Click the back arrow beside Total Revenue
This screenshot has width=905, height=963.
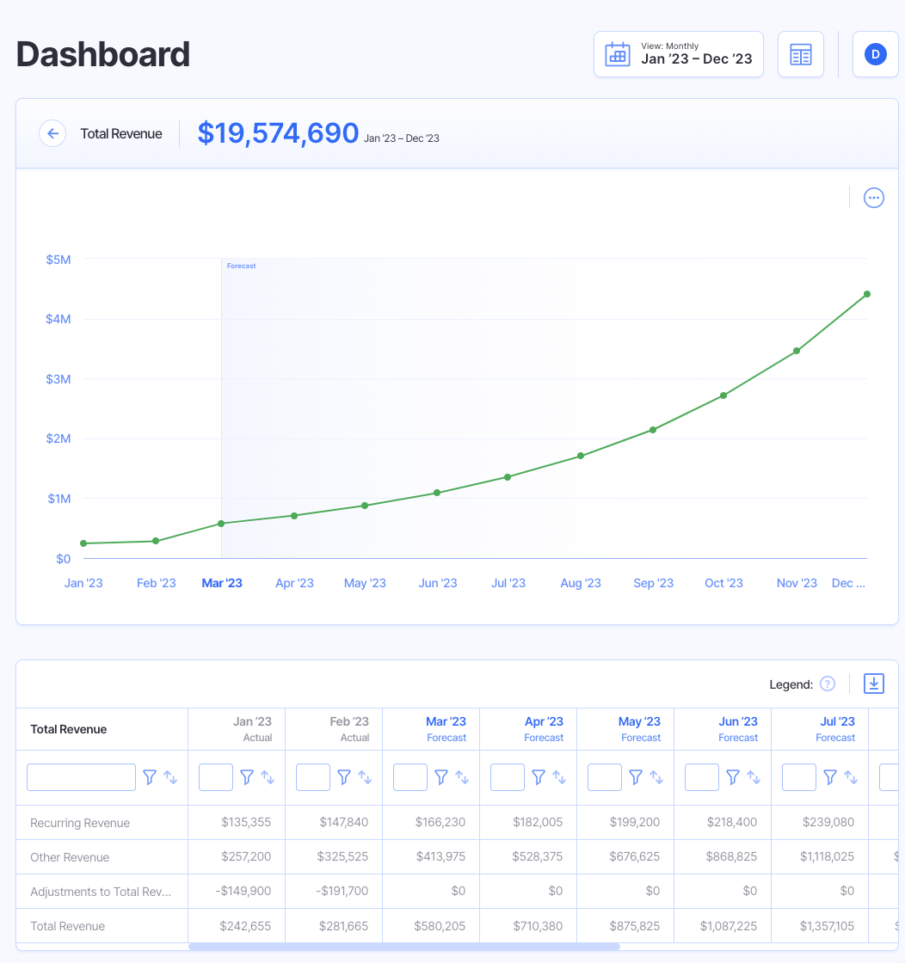(x=52, y=133)
